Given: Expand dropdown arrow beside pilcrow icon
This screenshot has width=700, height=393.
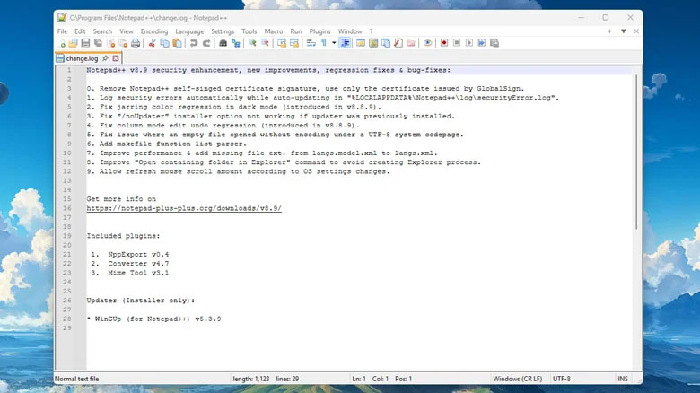Looking at the screenshot, I should [334, 43].
